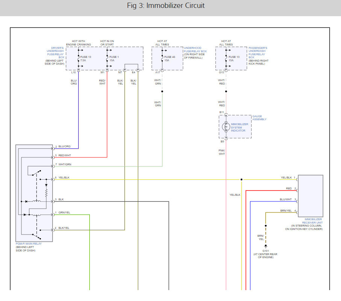The height and width of the screenshot is (301, 341).
Task: Click the 'Fig 3: Immobilizer Circuit' title
Action: point(170,6)
